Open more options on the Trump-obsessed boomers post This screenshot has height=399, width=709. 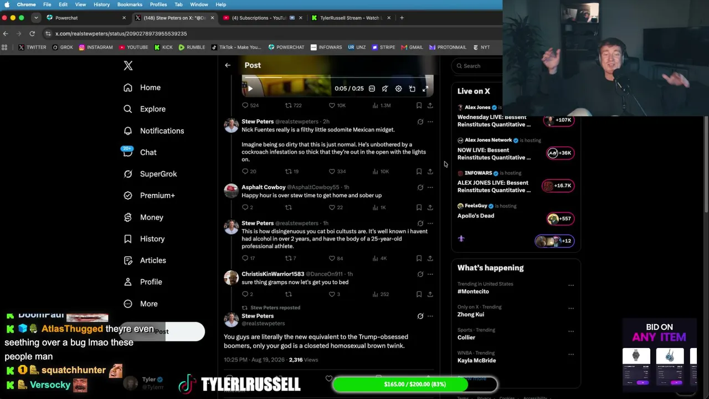click(x=430, y=316)
